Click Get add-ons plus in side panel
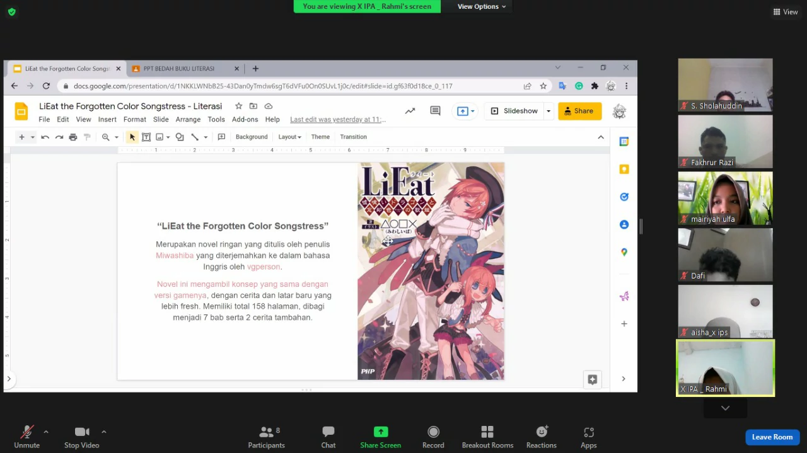The height and width of the screenshot is (453, 807). pos(624,324)
